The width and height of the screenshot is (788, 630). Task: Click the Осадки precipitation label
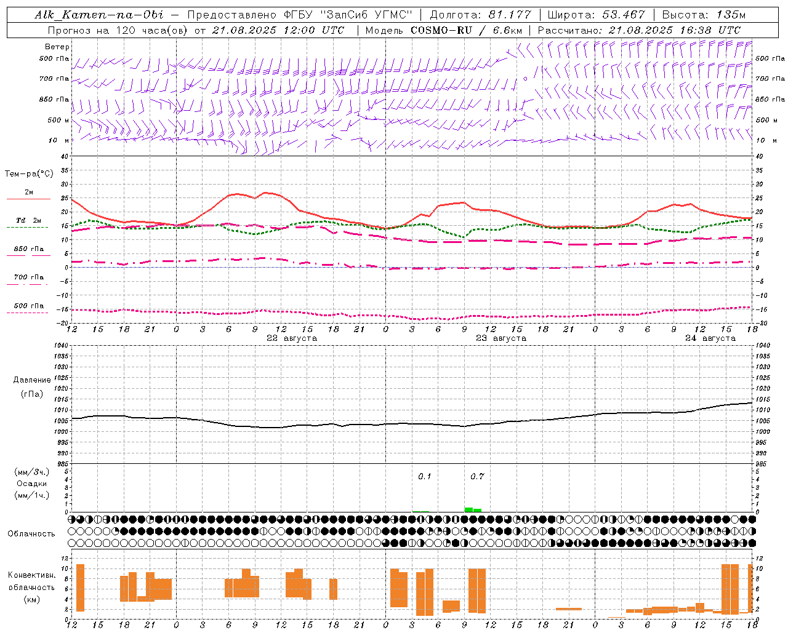[x=32, y=484]
